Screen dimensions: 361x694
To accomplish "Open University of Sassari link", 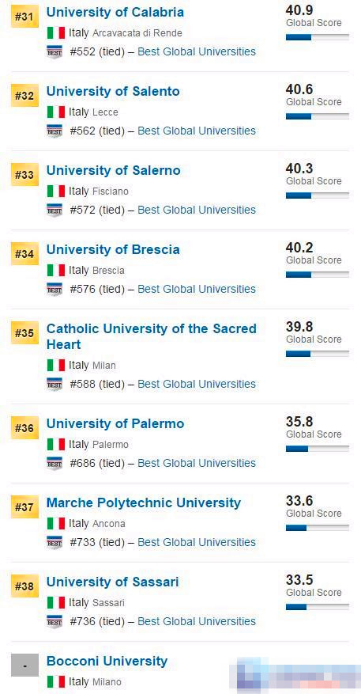I will coord(113,582).
